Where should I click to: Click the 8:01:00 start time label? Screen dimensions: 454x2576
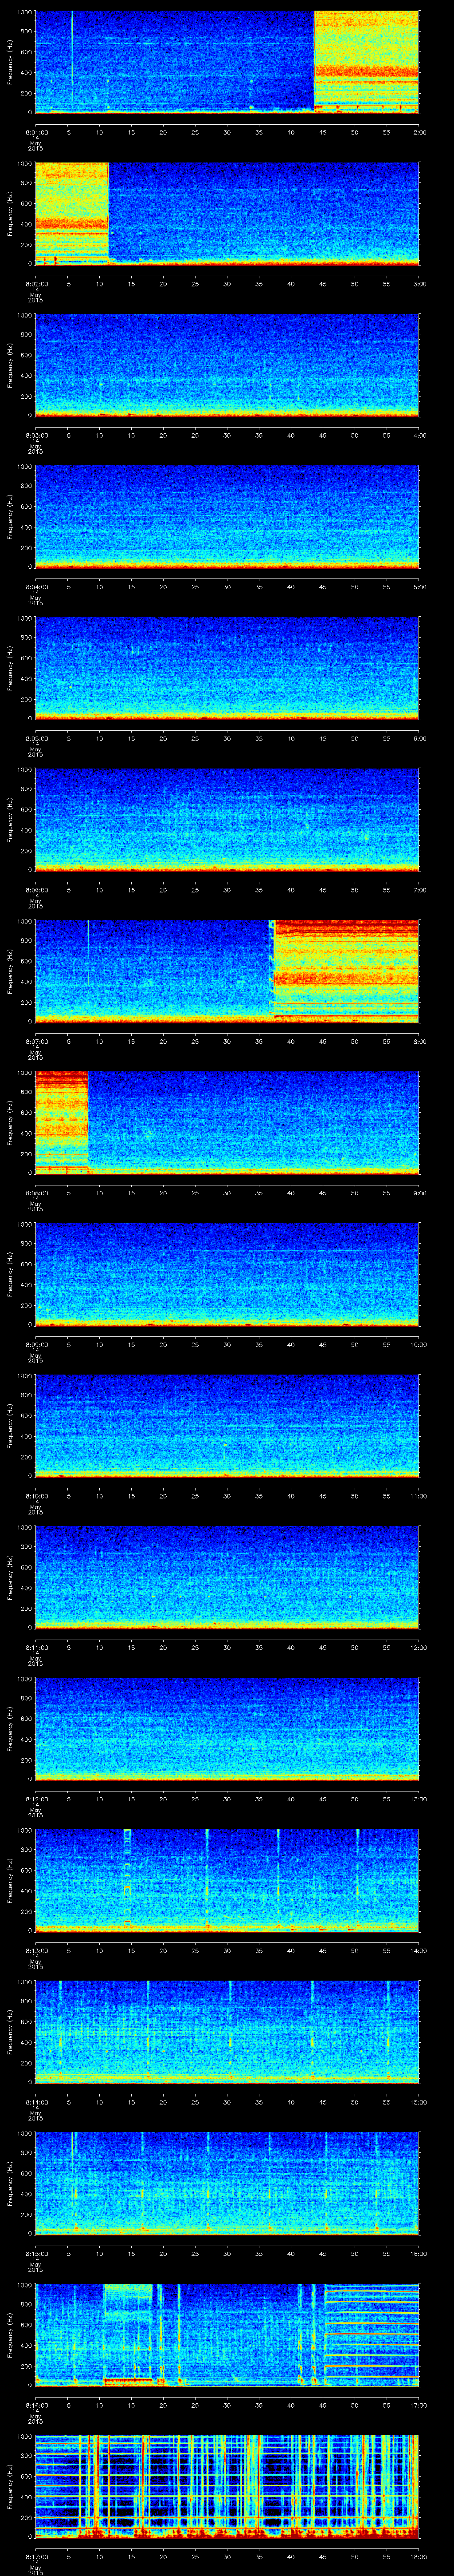tap(36, 132)
